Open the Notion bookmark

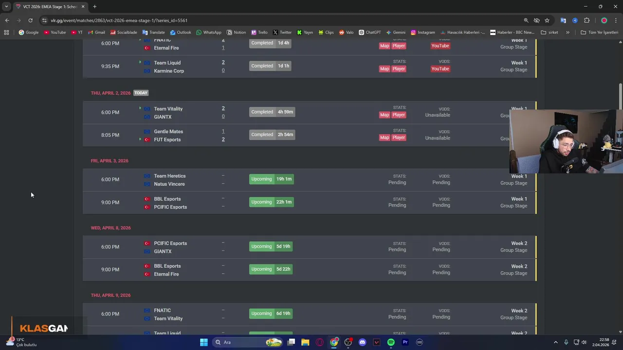click(x=237, y=33)
